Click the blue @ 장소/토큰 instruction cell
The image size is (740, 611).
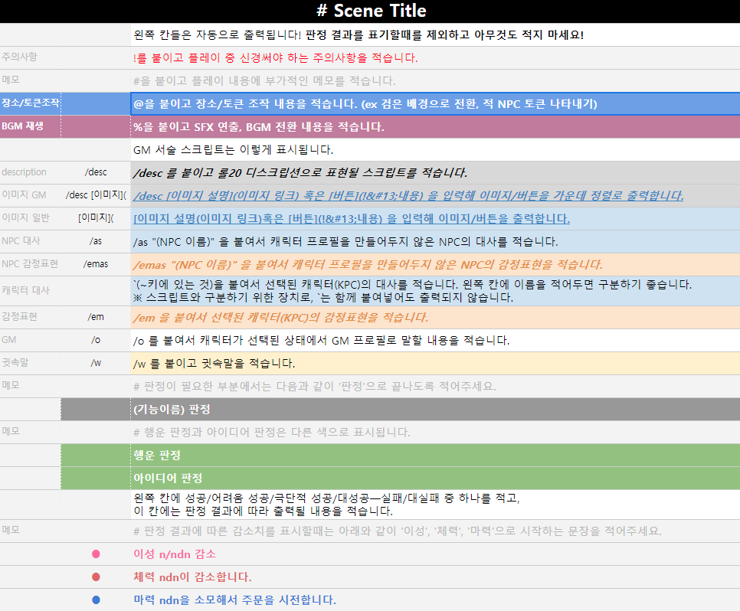pos(435,104)
